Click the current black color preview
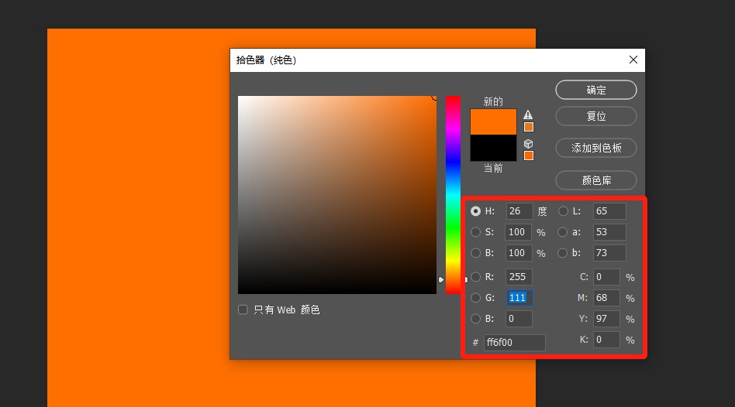735x407 pixels. pos(493,148)
